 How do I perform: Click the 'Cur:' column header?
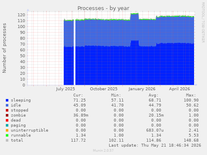point(78,95)
